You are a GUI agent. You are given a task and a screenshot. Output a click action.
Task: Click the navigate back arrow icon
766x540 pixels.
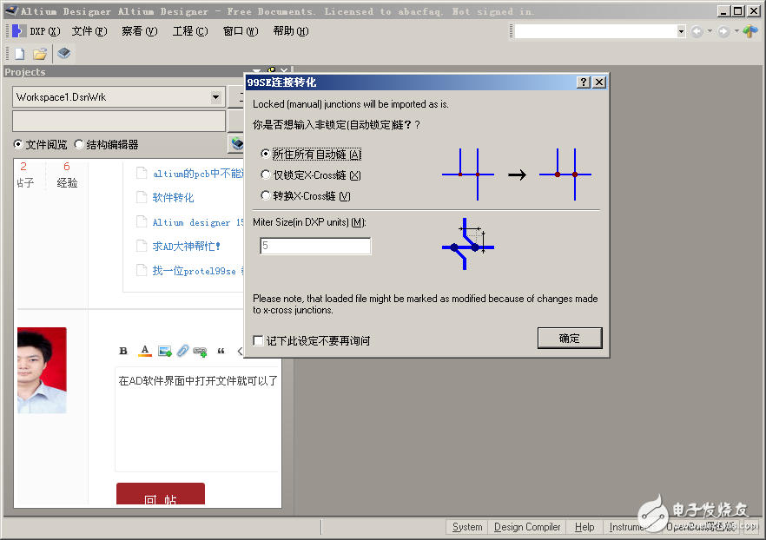tap(697, 32)
